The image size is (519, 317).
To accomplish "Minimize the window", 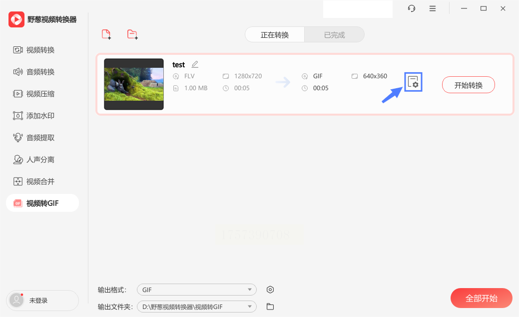I will (x=464, y=8).
